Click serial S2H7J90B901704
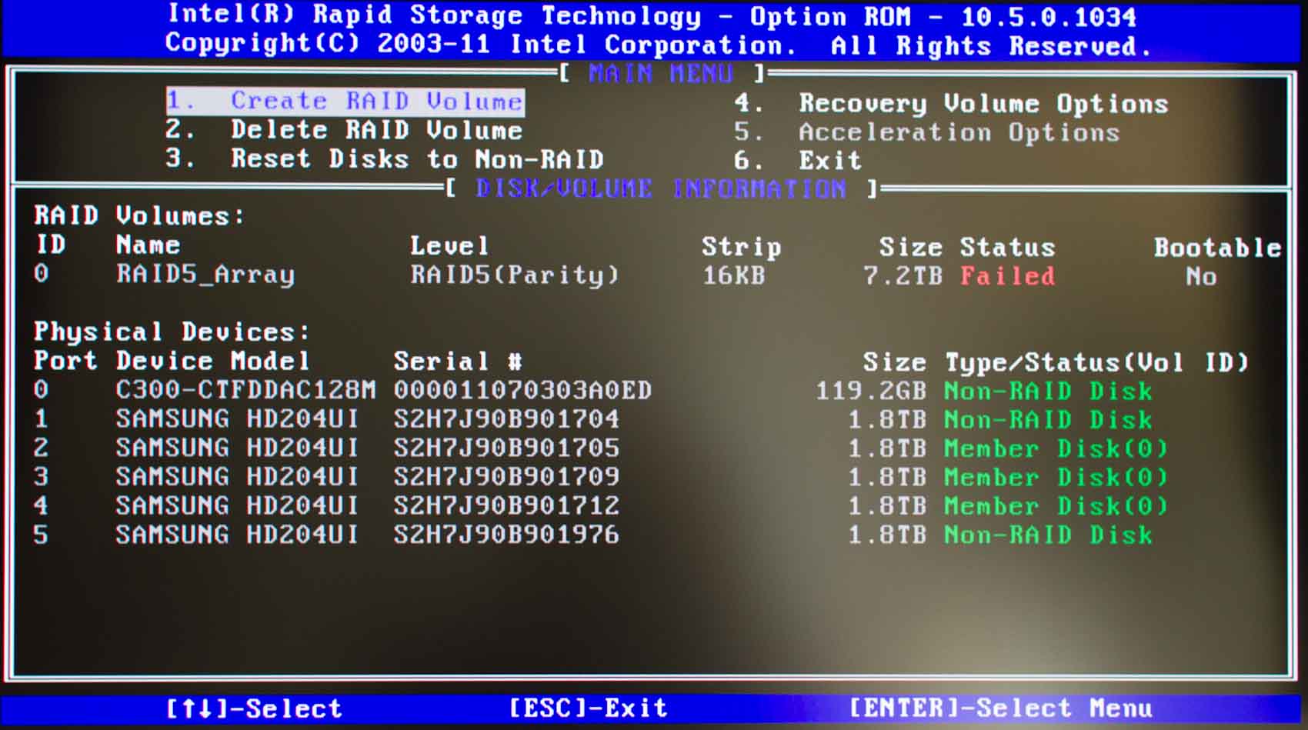The image size is (1308, 730). point(506,419)
